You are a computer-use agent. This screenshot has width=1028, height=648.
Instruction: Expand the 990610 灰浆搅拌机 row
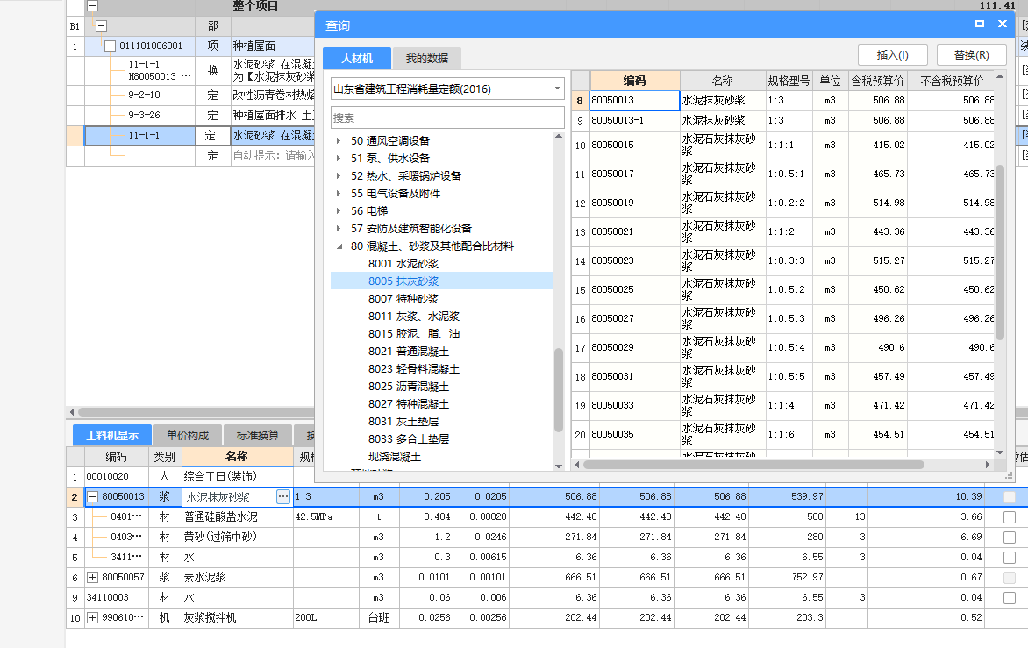(x=92, y=618)
